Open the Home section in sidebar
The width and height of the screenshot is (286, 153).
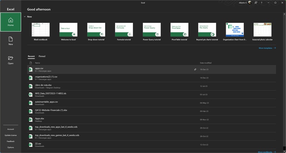[x=11, y=22]
